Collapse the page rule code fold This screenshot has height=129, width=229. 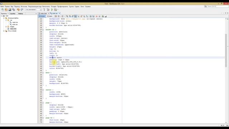[x=43, y=103]
